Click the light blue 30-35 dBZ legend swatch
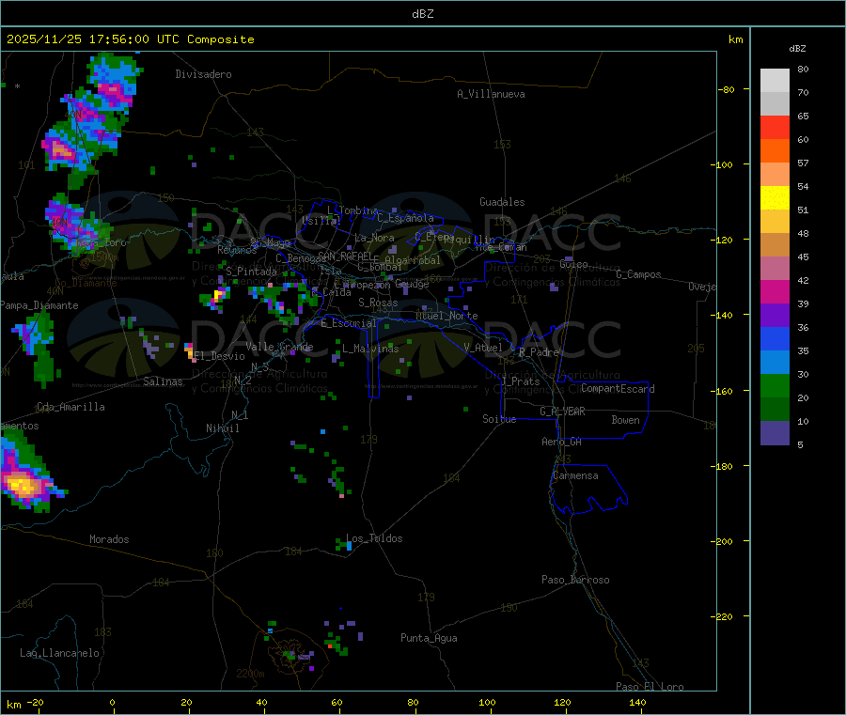This screenshot has width=846, height=715. point(775,363)
